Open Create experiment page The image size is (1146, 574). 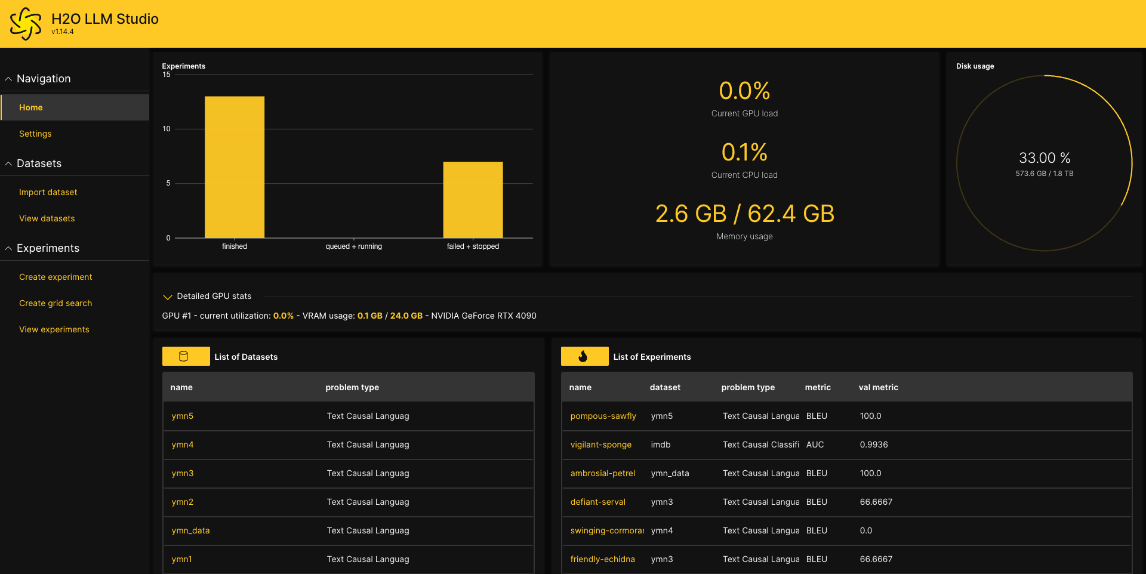56,277
